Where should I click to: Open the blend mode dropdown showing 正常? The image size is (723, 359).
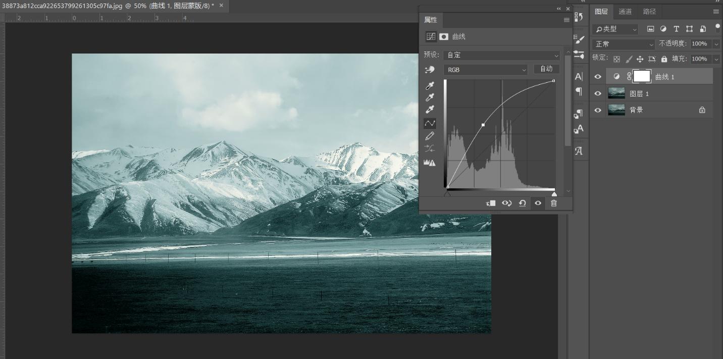(624, 44)
